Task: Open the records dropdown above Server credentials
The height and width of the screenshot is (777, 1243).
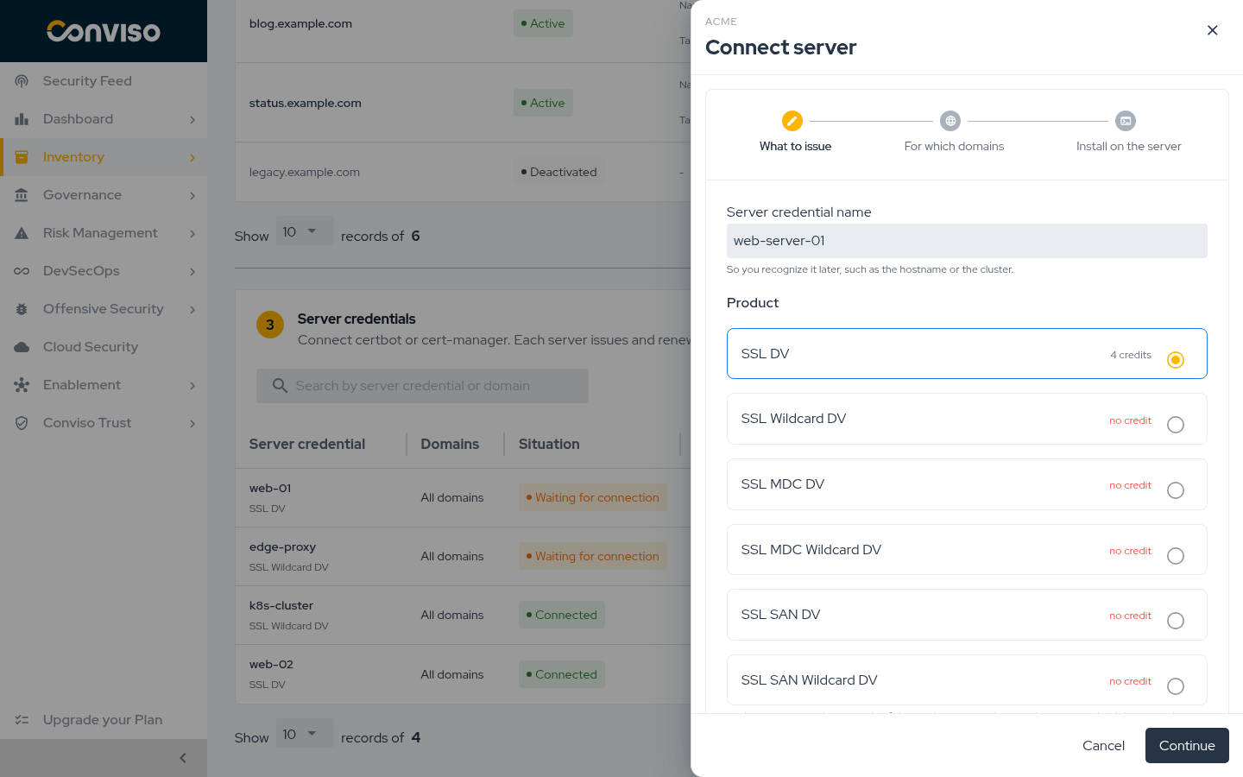Action: click(x=305, y=231)
